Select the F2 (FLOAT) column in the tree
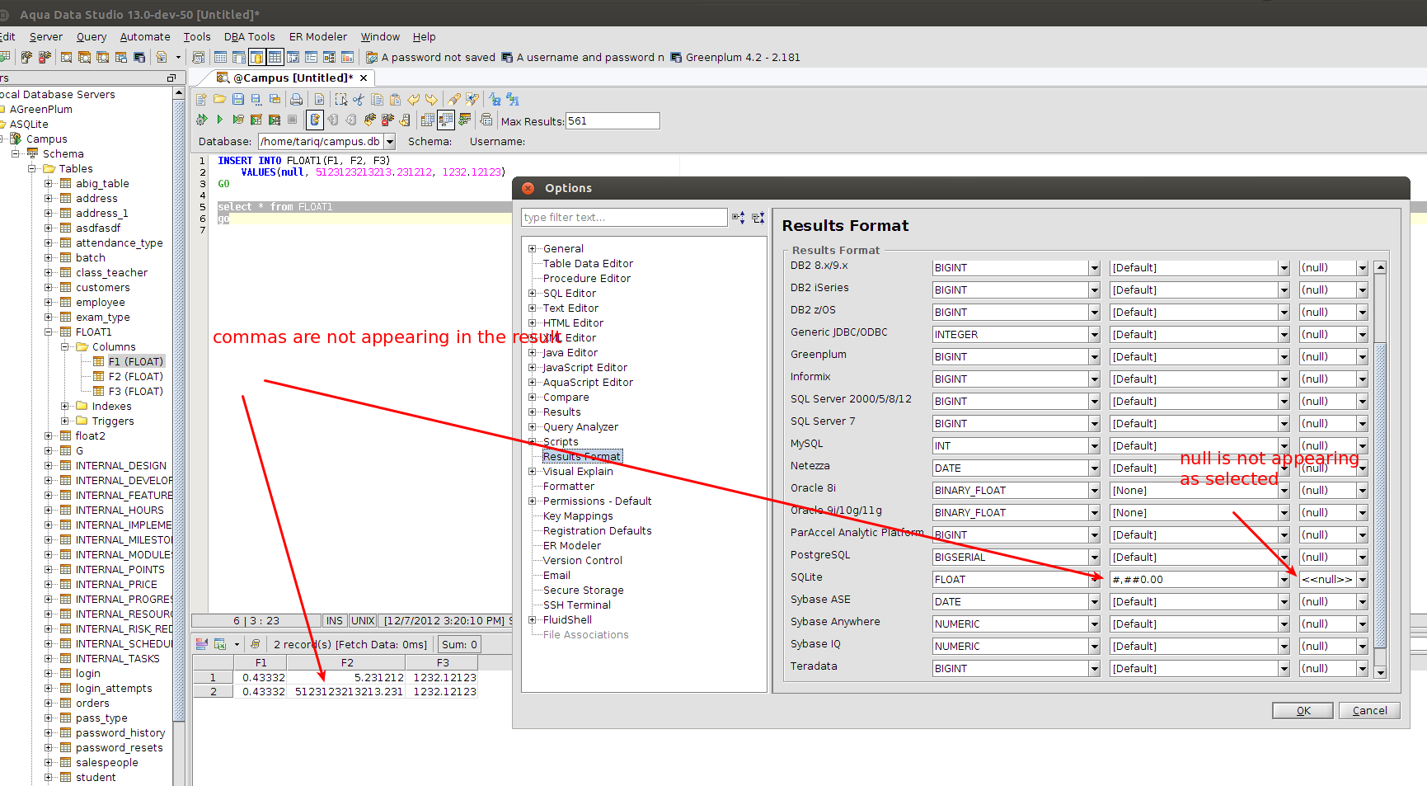The width and height of the screenshot is (1427, 786). click(136, 377)
